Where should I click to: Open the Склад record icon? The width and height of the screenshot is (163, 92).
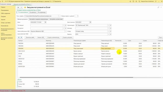pos(111,31)
